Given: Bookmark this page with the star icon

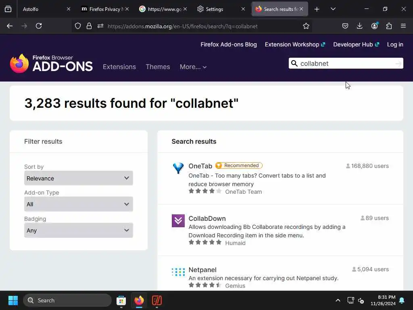Looking at the screenshot, I should [306, 26].
